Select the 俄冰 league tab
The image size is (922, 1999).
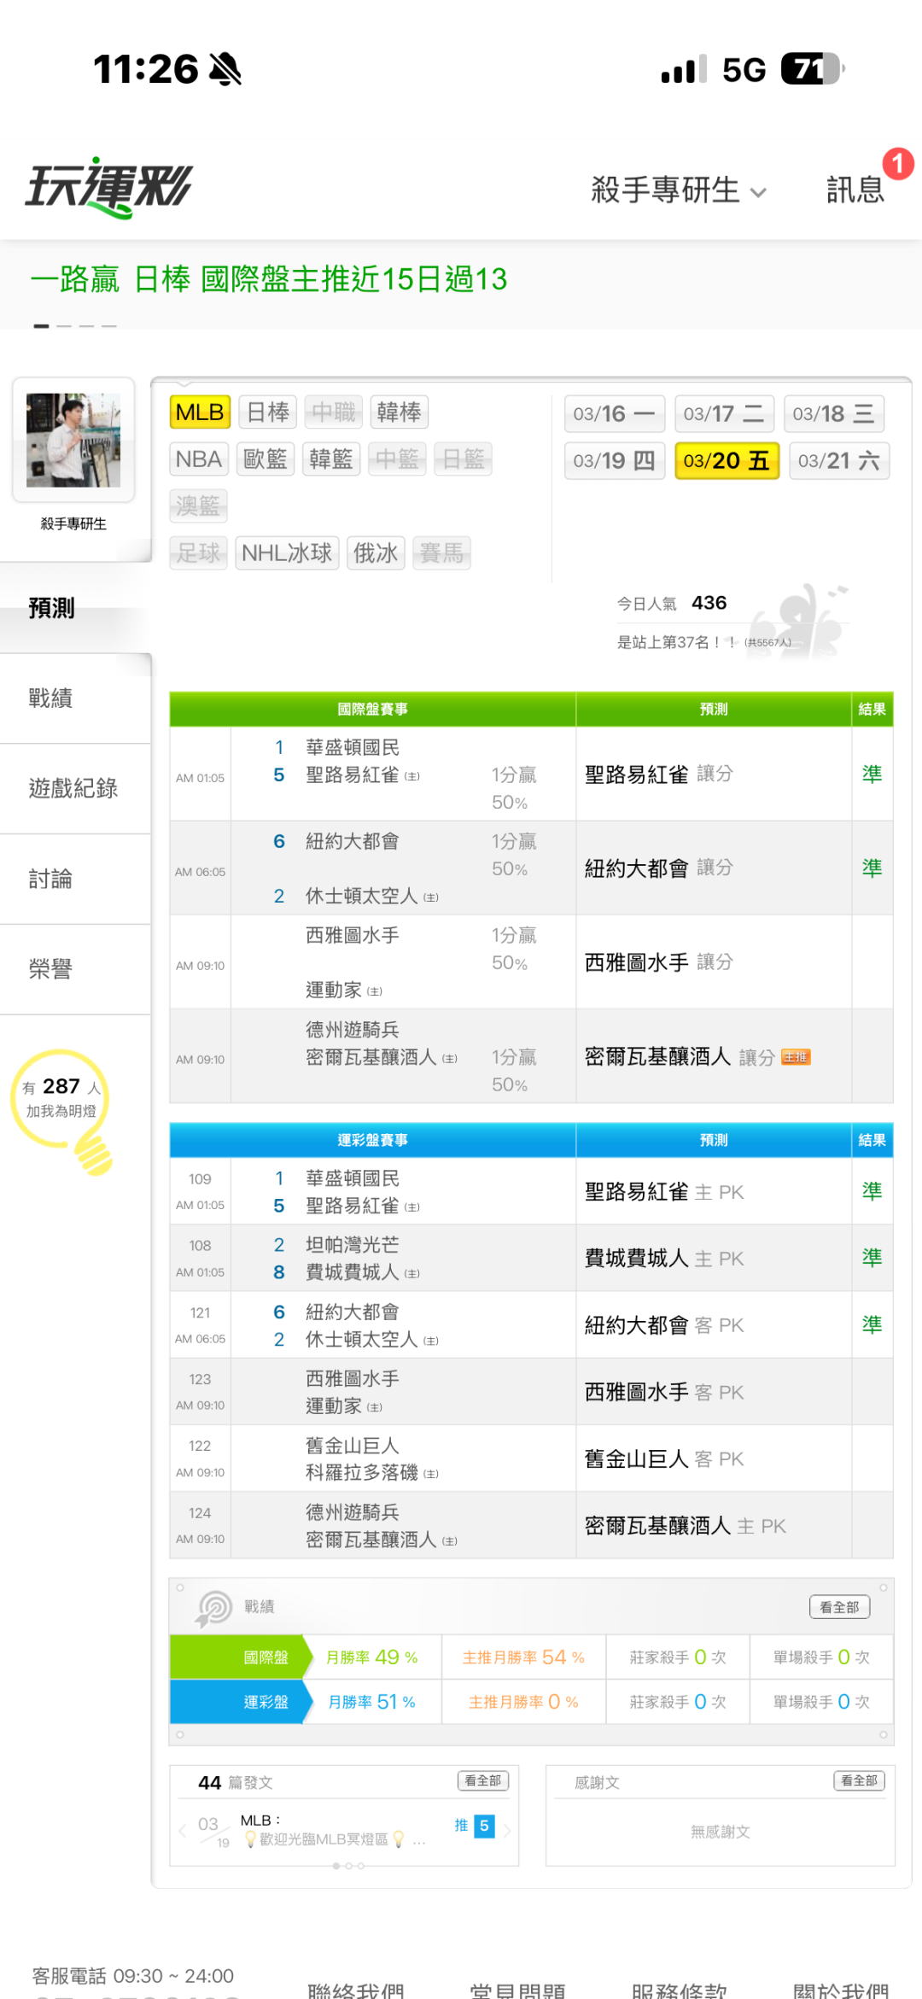376,553
